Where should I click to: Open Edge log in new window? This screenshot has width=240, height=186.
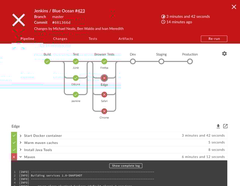225,126
